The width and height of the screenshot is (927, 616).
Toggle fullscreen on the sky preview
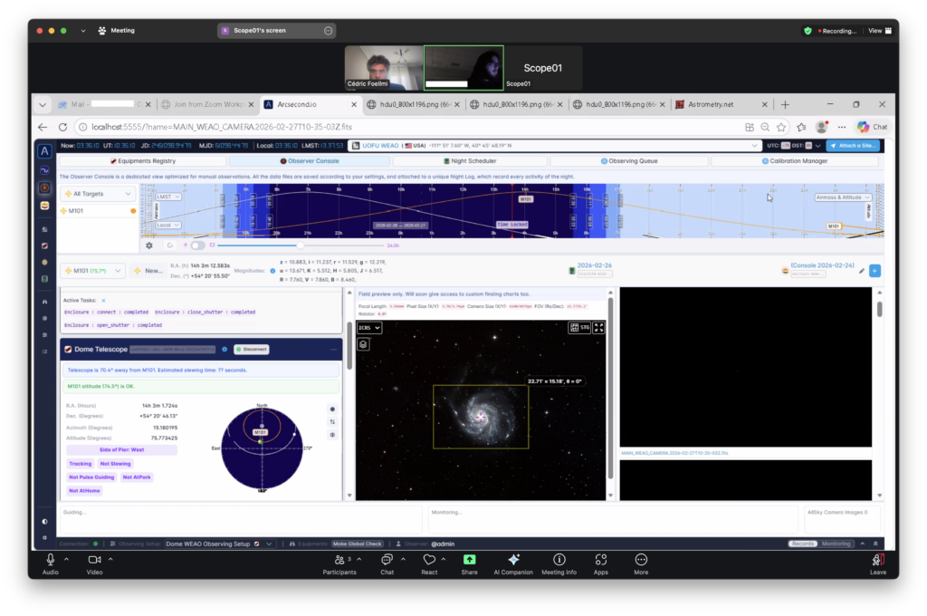click(x=598, y=328)
